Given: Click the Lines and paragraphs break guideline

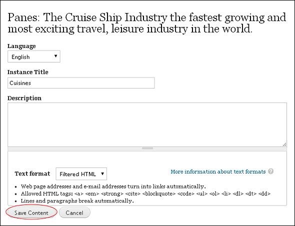Looking at the screenshot, I should (77, 201).
